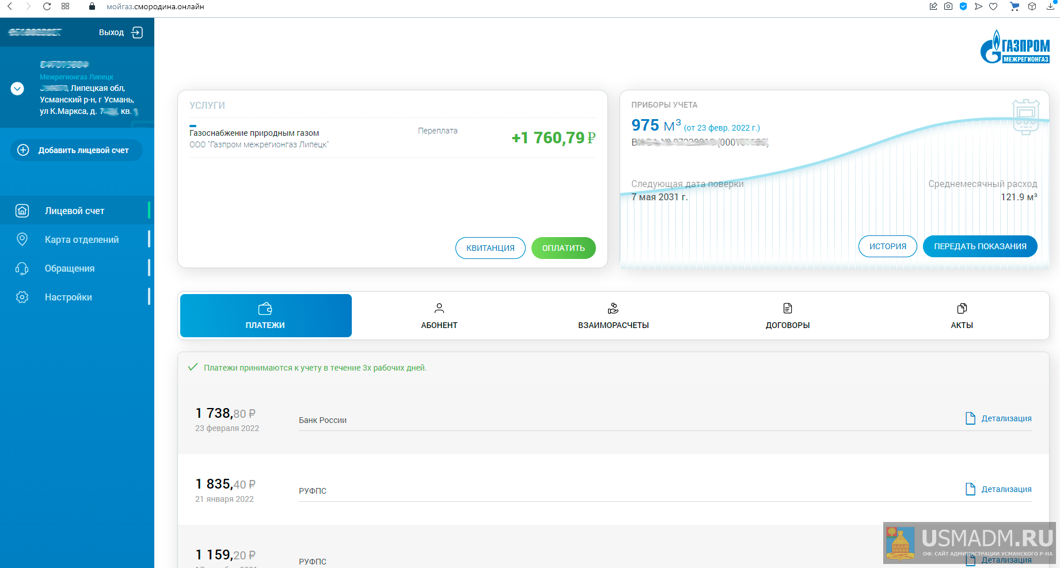Screen dimensions: 1060x568
Task: Click the paper-plane send icon in toolbar
Action: tap(978, 6)
